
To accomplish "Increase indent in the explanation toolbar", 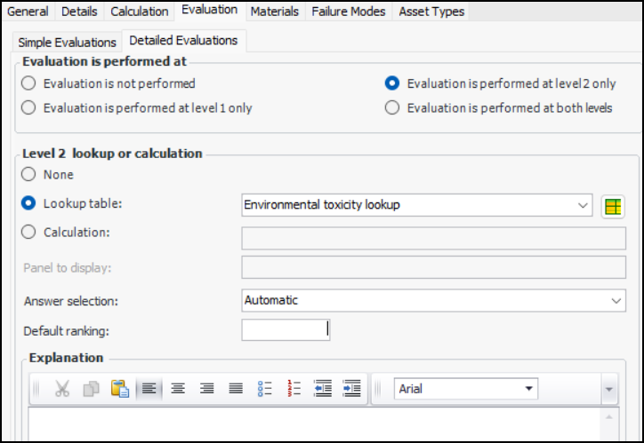I will pyautogui.click(x=351, y=389).
